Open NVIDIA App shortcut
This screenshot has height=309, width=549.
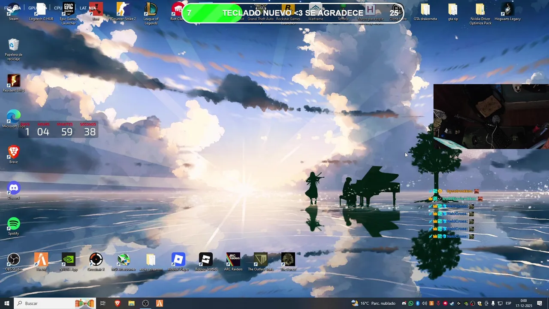[x=69, y=262]
